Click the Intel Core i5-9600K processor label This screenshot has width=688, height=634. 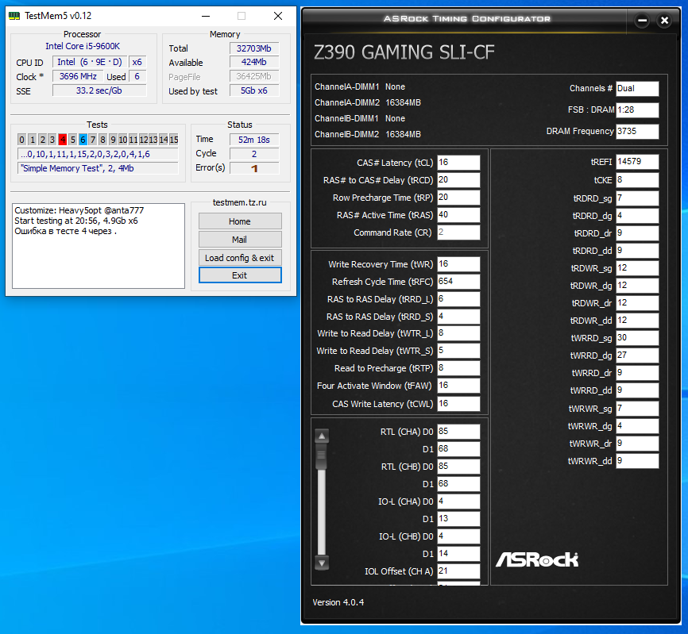(x=83, y=46)
